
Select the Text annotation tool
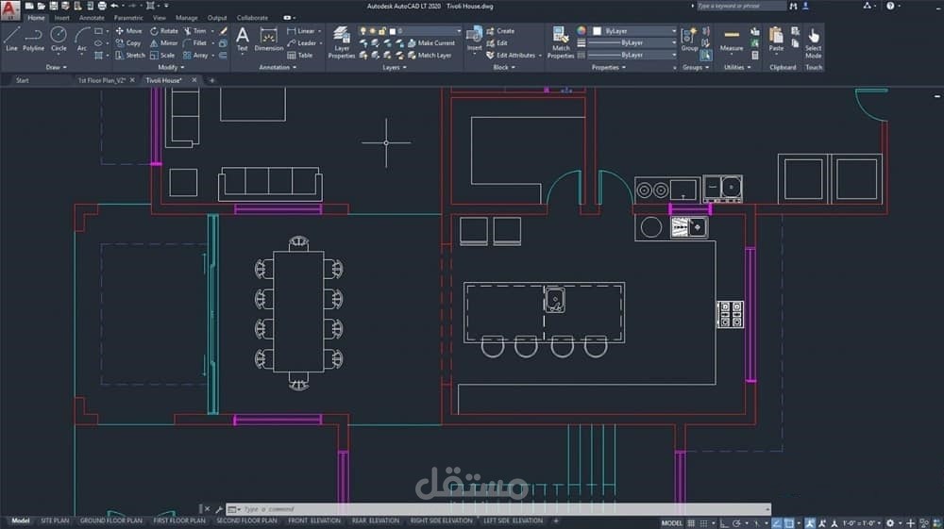coord(242,40)
